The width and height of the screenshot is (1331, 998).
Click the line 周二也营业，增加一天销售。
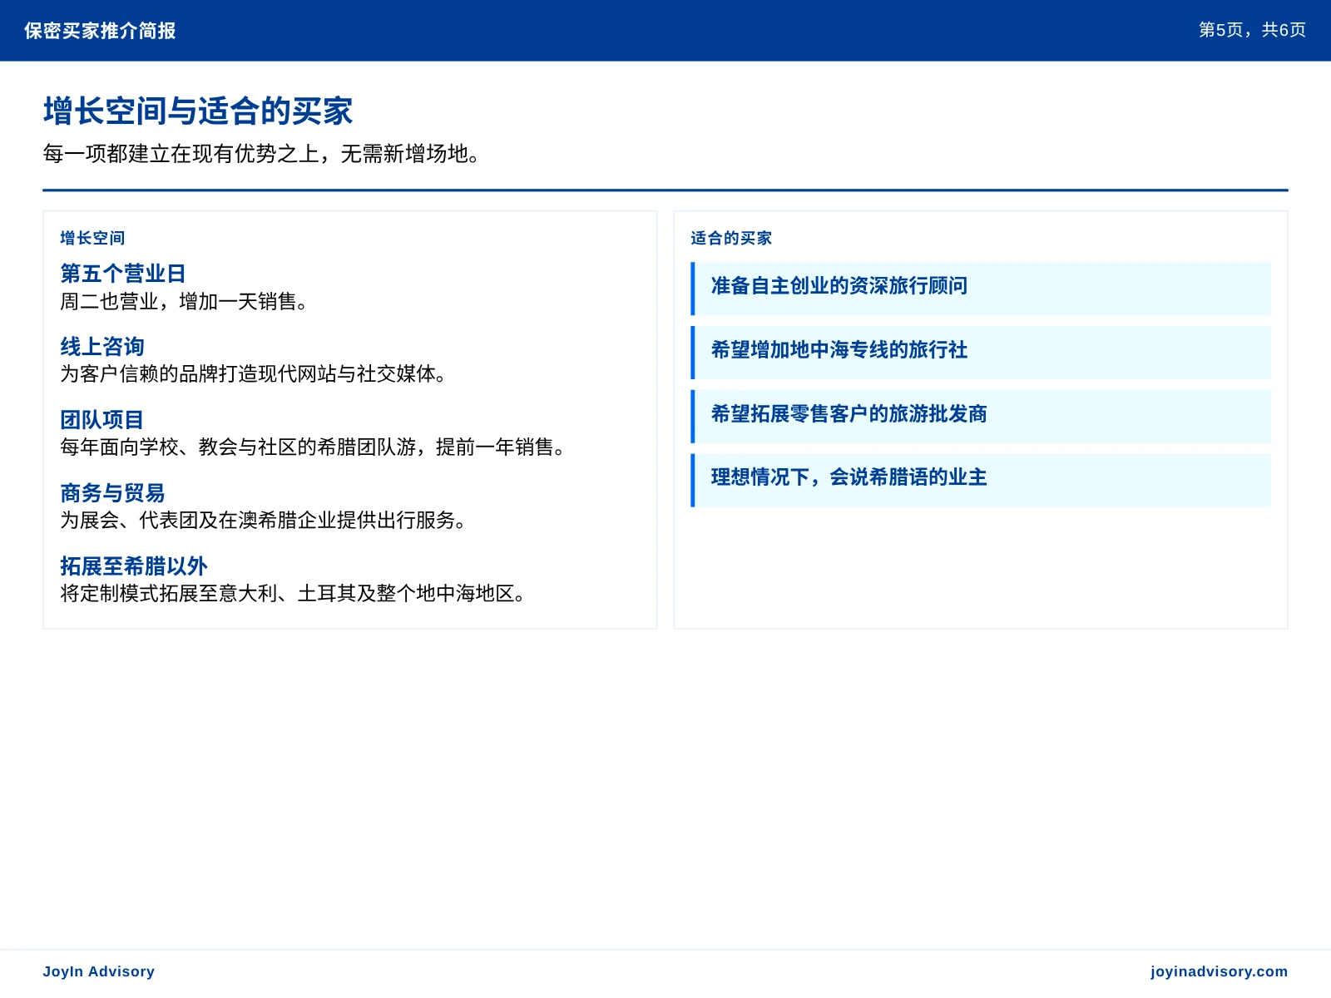(185, 301)
